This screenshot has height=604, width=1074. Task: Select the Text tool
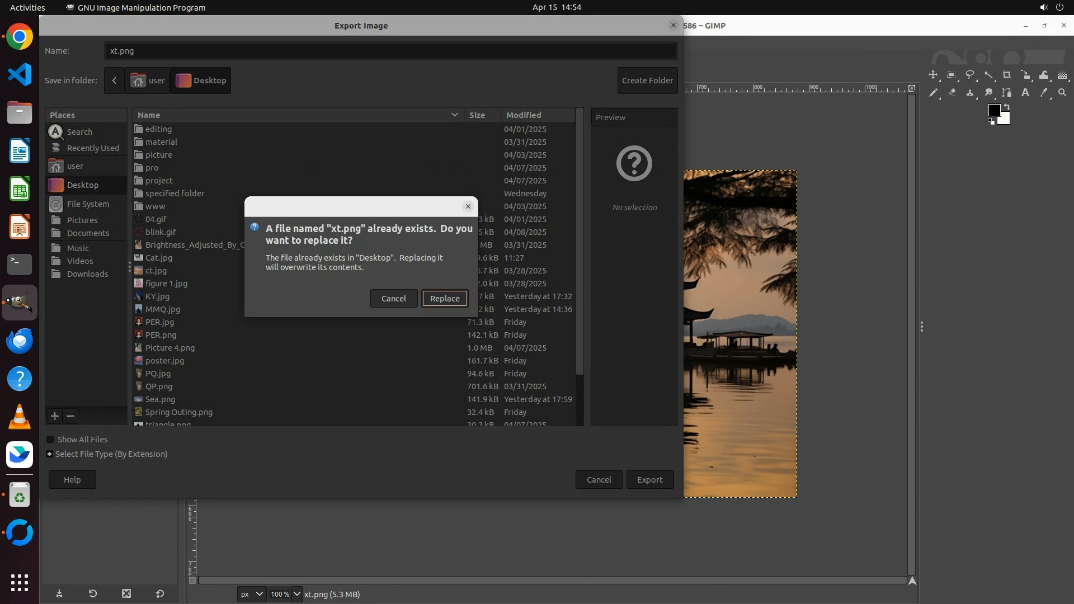pyautogui.click(x=1025, y=93)
